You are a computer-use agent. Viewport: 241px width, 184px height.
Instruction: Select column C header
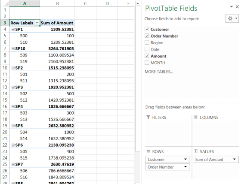click(x=86, y=3)
